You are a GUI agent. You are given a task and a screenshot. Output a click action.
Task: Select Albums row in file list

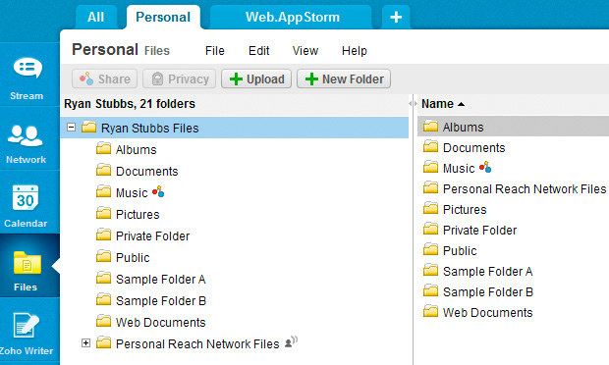(514, 126)
